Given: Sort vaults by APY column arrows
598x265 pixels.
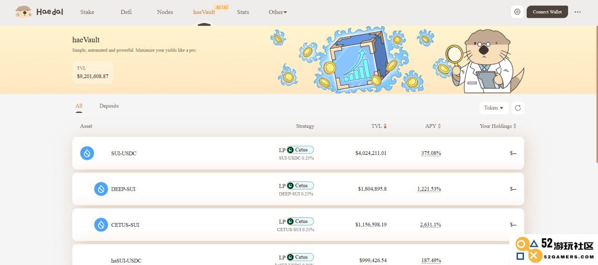Looking at the screenshot, I should click(439, 126).
